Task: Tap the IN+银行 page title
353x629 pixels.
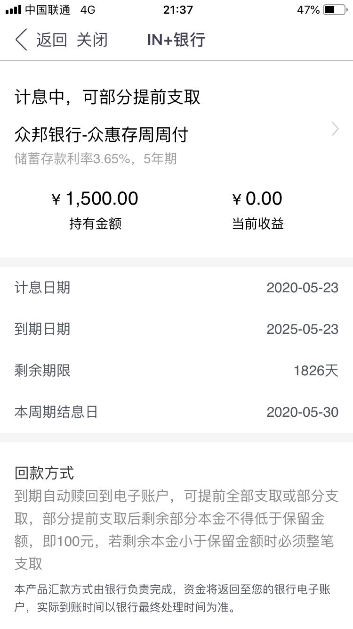Action: [176, 40]
